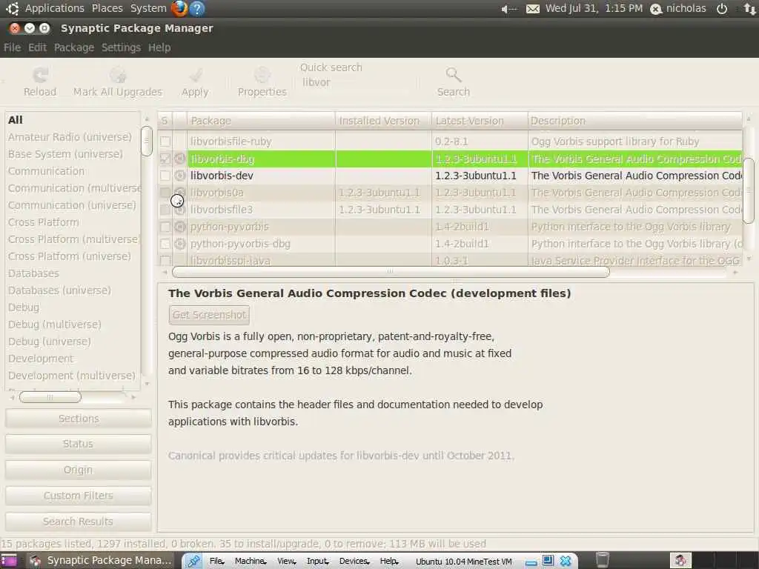Viewport: 759px width, 569px height.
Task: Click the VirtualBox blue close icon
Action: point(566,561)
